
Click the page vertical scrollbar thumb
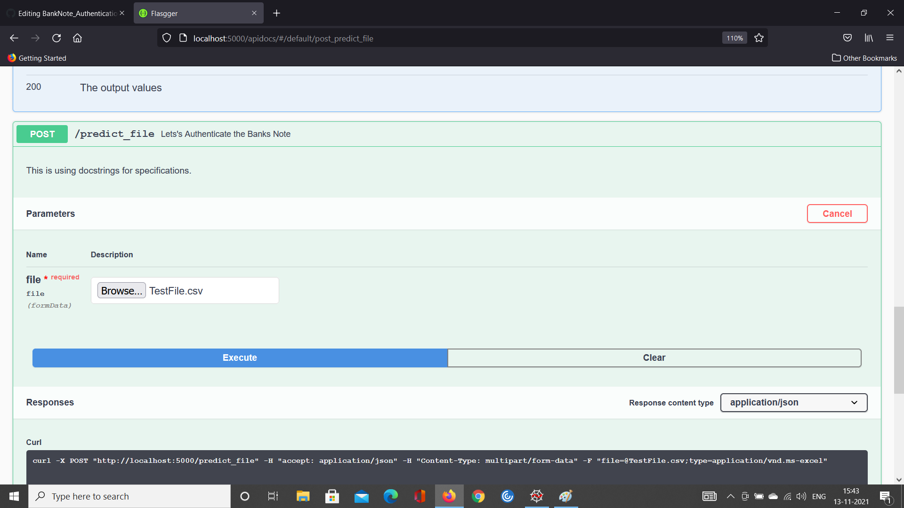point(898,349)
